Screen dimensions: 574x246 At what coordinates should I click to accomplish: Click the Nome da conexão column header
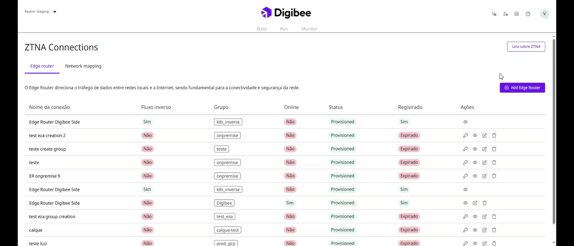tap(50, 107)
